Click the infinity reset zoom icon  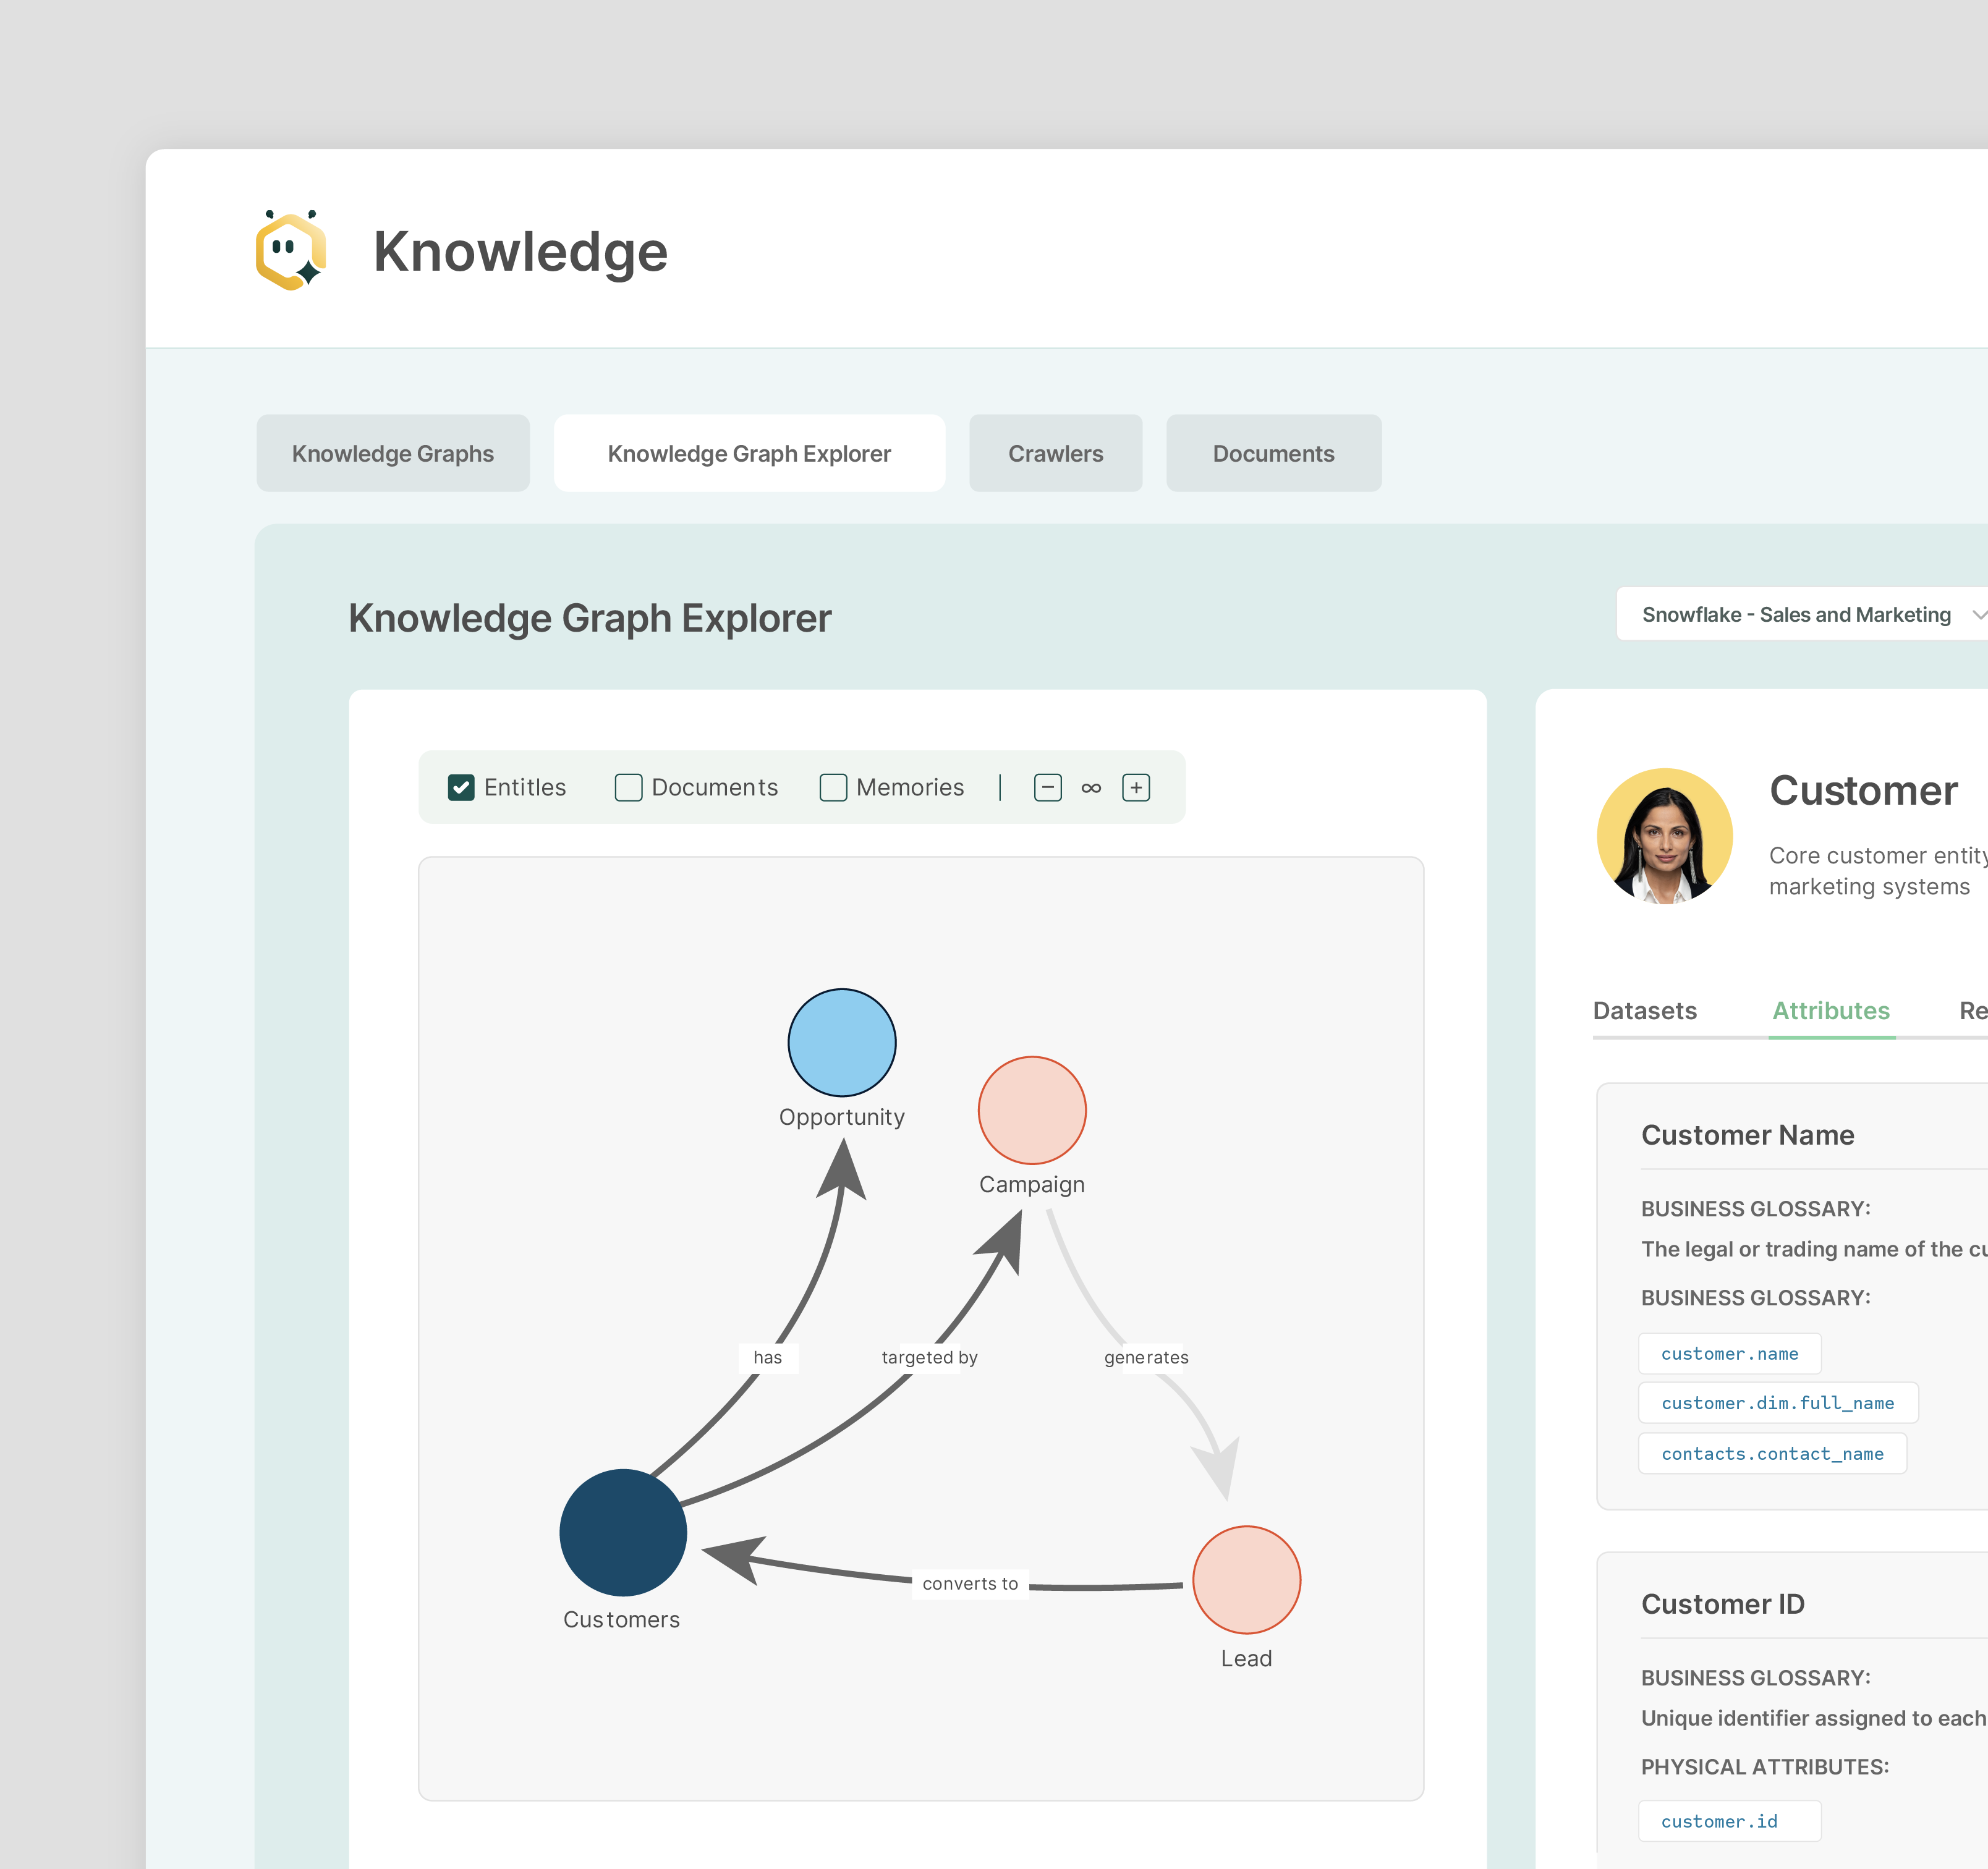pyautogui.click(x=1091, y=788)
